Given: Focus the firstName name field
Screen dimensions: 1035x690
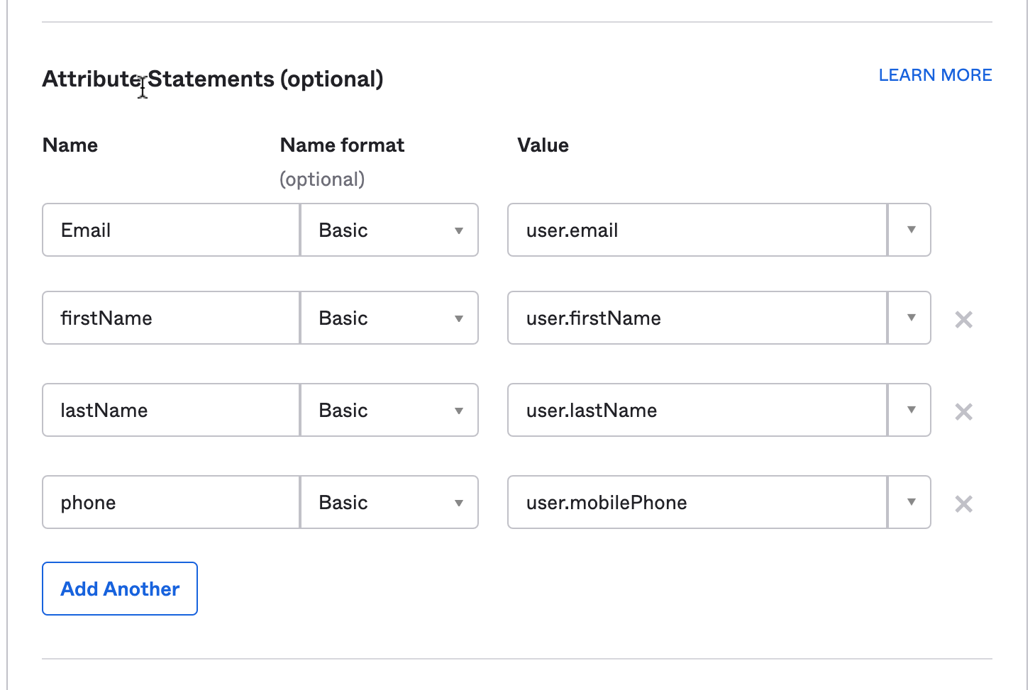Looking at the screenshot, I should pyautogui.click(x=171, y=318).
